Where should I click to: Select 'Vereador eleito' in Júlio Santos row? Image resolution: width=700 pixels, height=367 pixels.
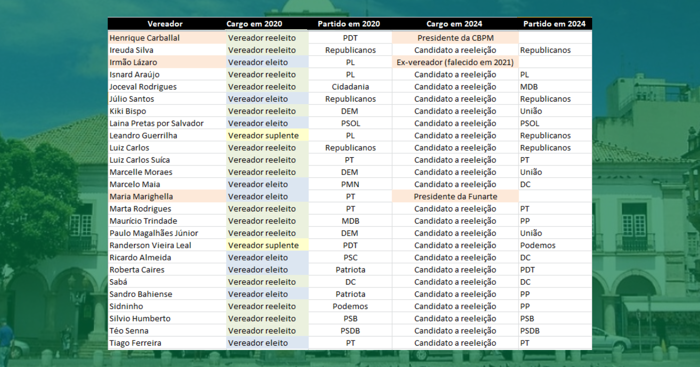click(267, 99)
